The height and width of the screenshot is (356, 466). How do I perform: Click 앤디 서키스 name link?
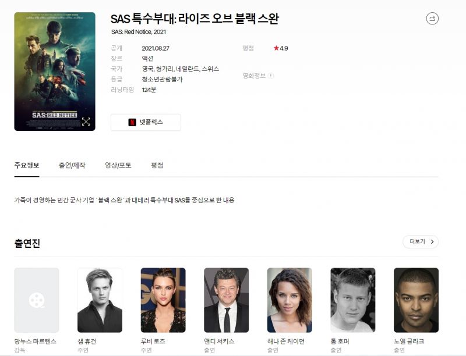coord(219,341)
